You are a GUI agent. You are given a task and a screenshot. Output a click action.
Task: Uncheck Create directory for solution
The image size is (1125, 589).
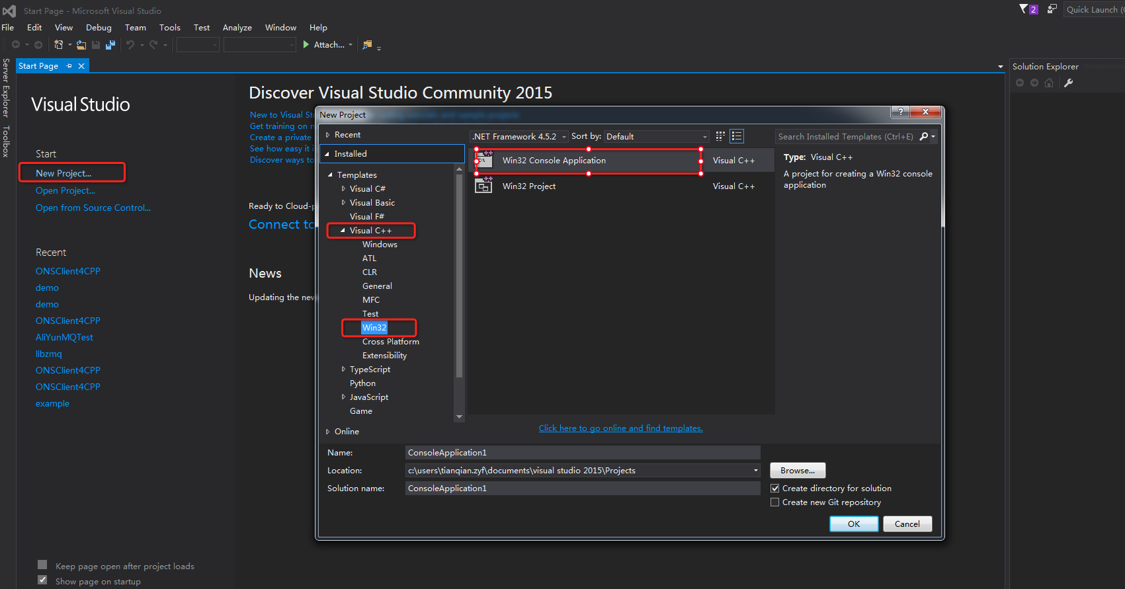click(x=774, y=489)
